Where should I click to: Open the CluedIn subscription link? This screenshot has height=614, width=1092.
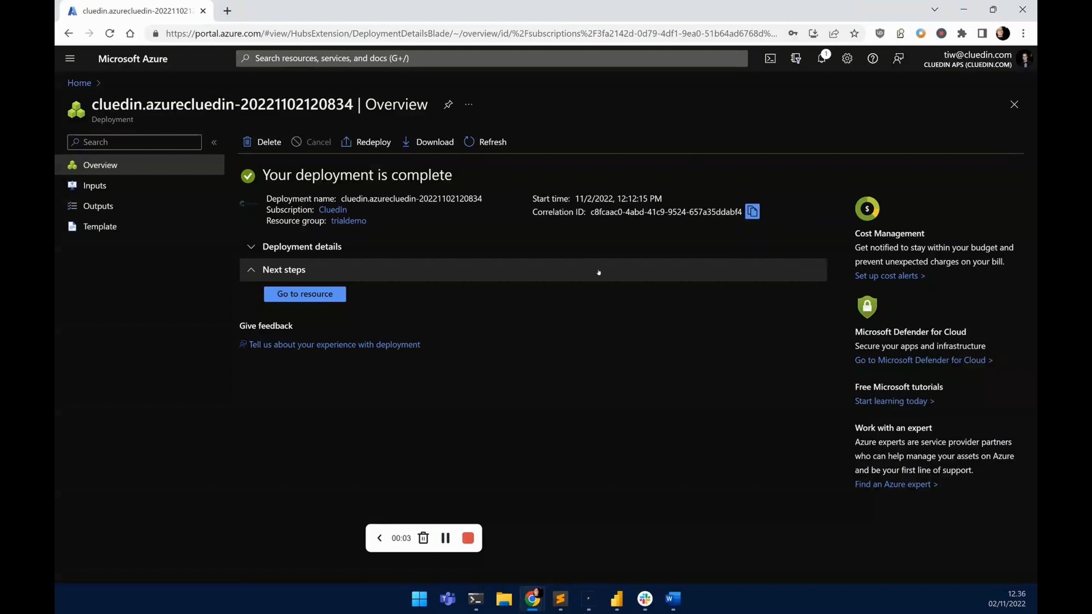click(x=333, y=210)
